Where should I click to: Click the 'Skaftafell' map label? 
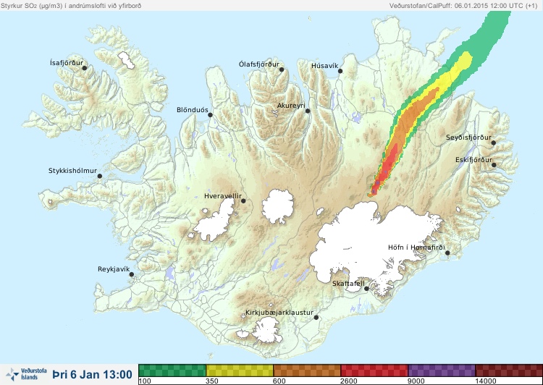[x=348, y=284]
